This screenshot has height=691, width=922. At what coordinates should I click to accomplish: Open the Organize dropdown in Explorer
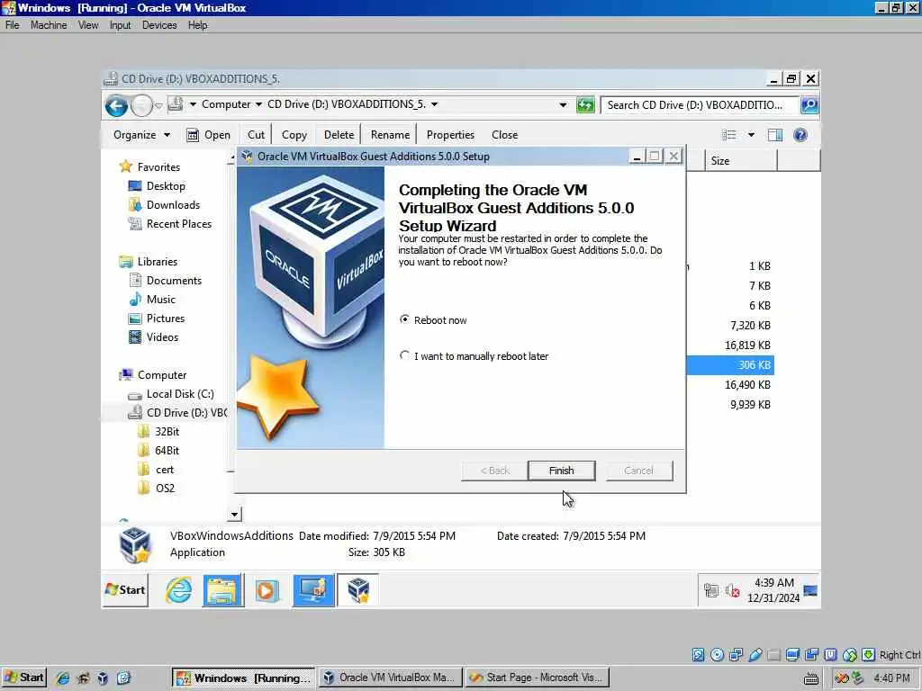click(x=141, y=135)
